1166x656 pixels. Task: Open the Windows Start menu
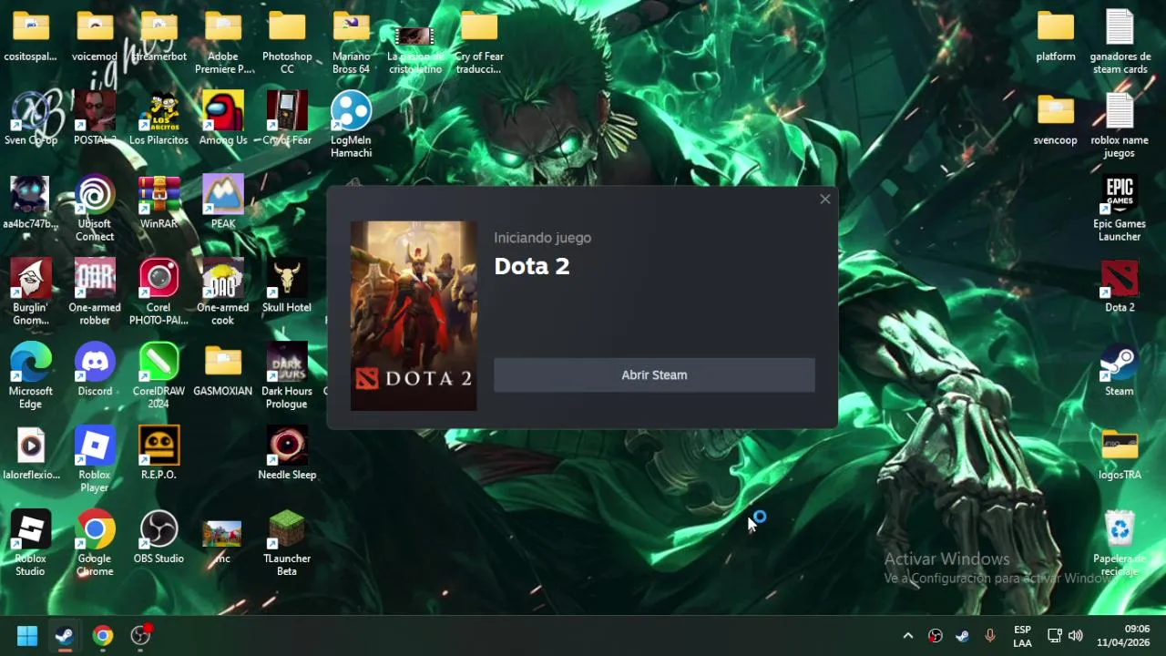pyautogui.click(x=27, y=635)
